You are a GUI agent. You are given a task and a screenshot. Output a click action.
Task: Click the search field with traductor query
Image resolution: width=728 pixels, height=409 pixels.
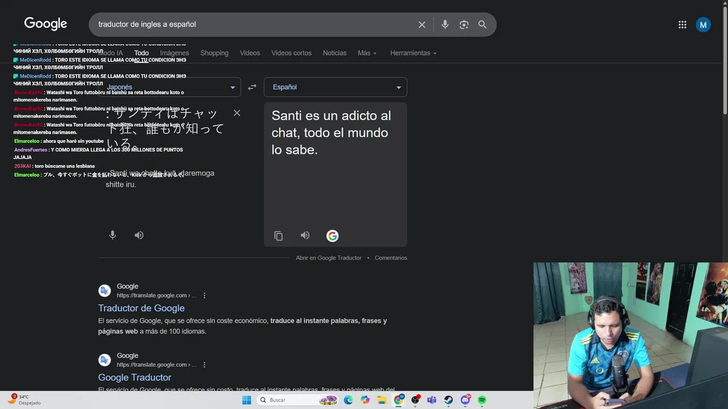click(253, 24)
